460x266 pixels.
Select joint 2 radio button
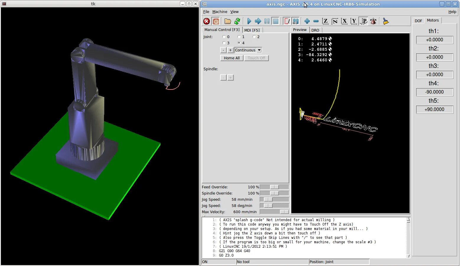click(x=254, y=37)
